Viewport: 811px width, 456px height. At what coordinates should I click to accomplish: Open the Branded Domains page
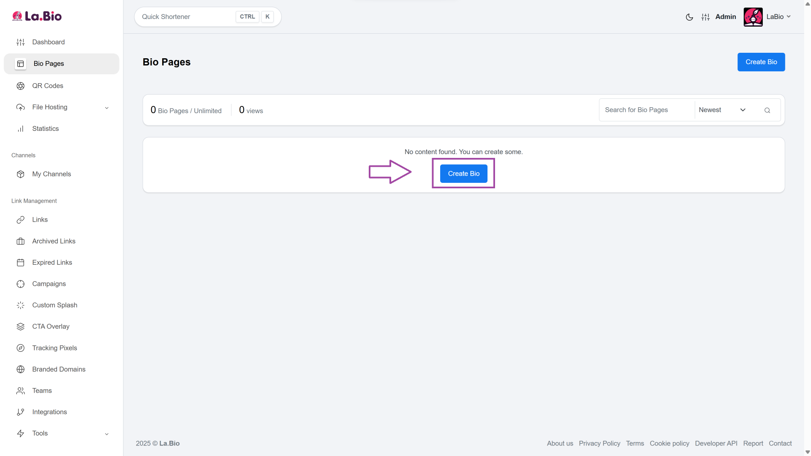point(59,369)
